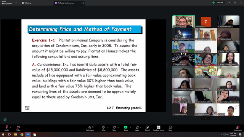Select Sahira Ramadhani akbari video tile
This screenshot has height=137, width=244.
coord(228,97)
